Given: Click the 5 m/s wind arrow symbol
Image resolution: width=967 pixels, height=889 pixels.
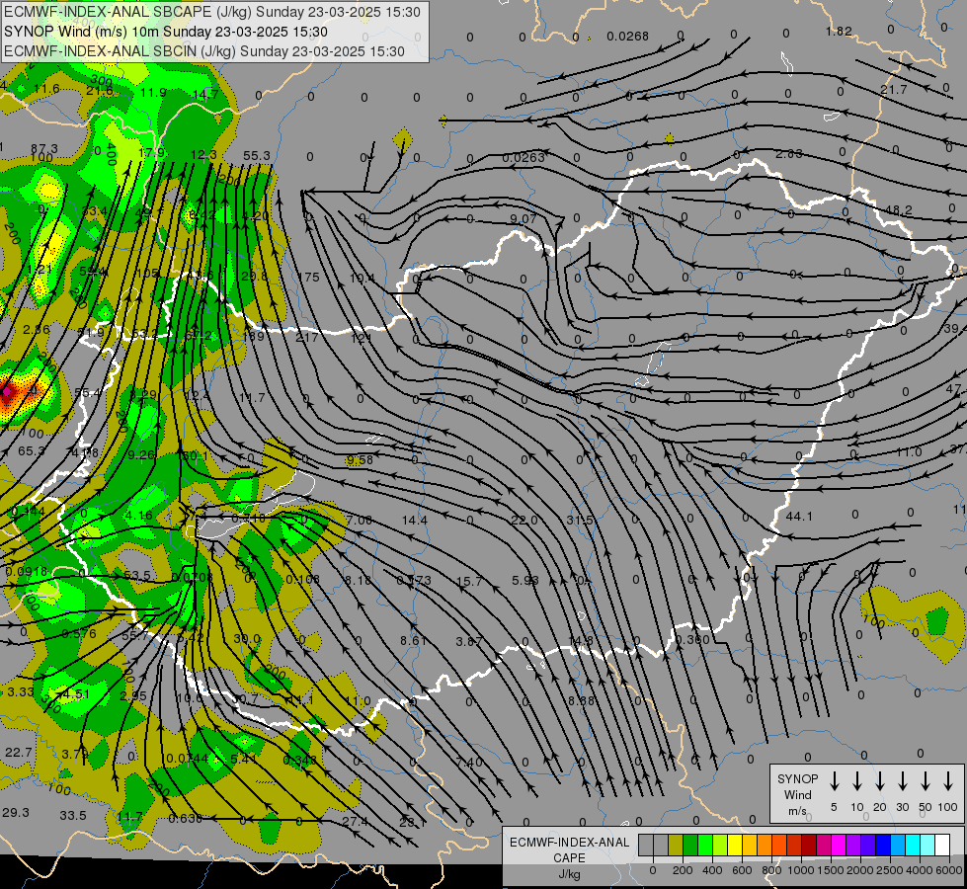Looking at the screenshot, I should pos(834,781).
